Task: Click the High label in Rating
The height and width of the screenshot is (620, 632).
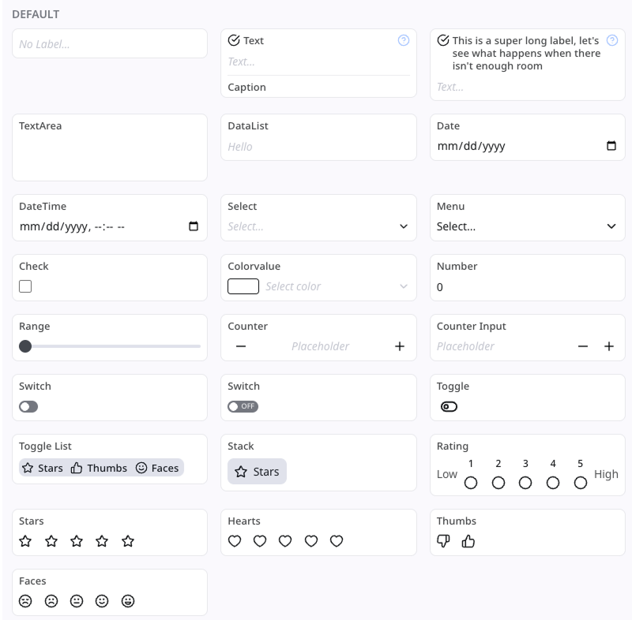Action: 606,474
